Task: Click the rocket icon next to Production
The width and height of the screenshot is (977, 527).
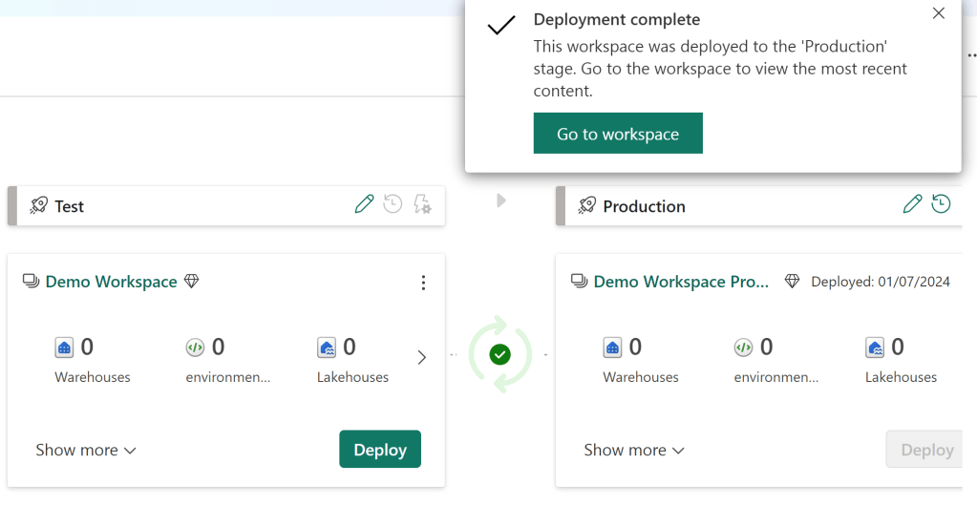Action: [x=586, y=206]
